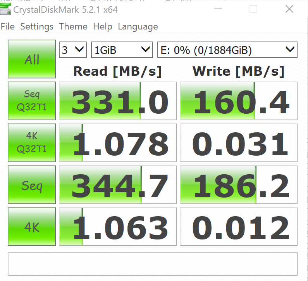The height and width of the screenshot is (281, 308).
Task: Start the 4K Q32T1 test
Action: pos(32,143)
